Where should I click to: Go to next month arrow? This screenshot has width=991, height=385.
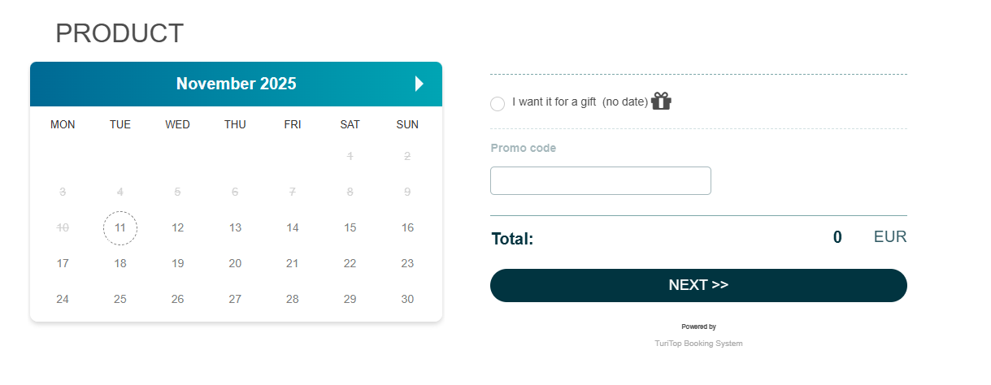[419, 84]
